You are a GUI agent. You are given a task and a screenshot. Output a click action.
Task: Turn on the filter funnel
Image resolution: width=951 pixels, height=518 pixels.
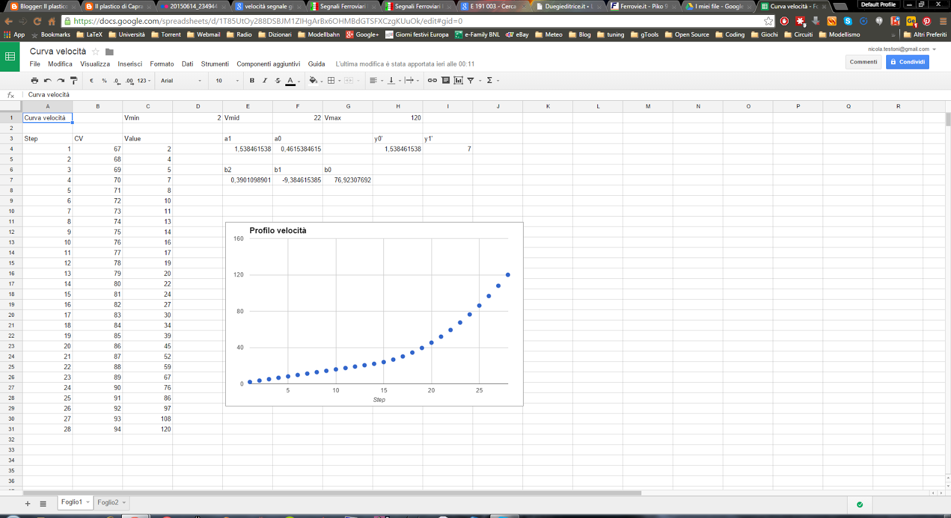[x=471, y=81]
